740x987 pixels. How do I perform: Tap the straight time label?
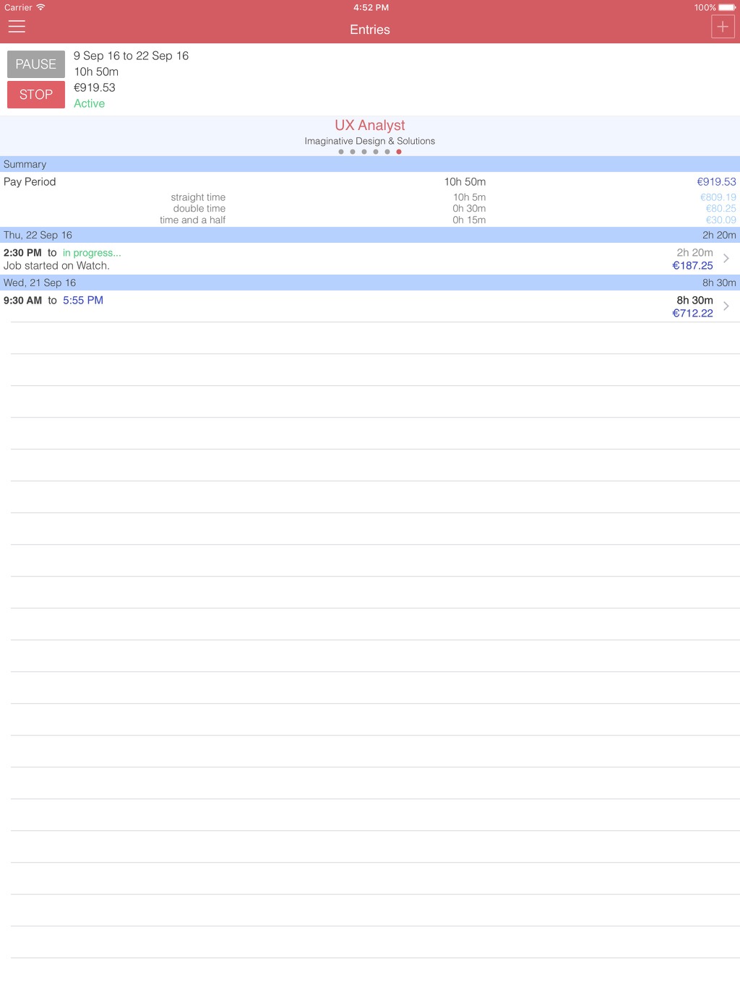(x=198, y=197)
